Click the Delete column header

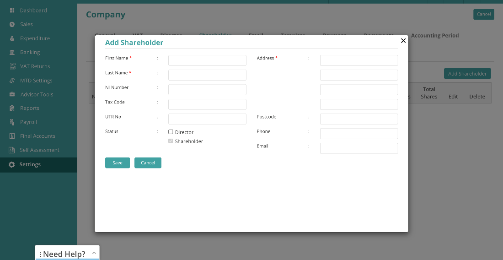click(x=477, y=97)
